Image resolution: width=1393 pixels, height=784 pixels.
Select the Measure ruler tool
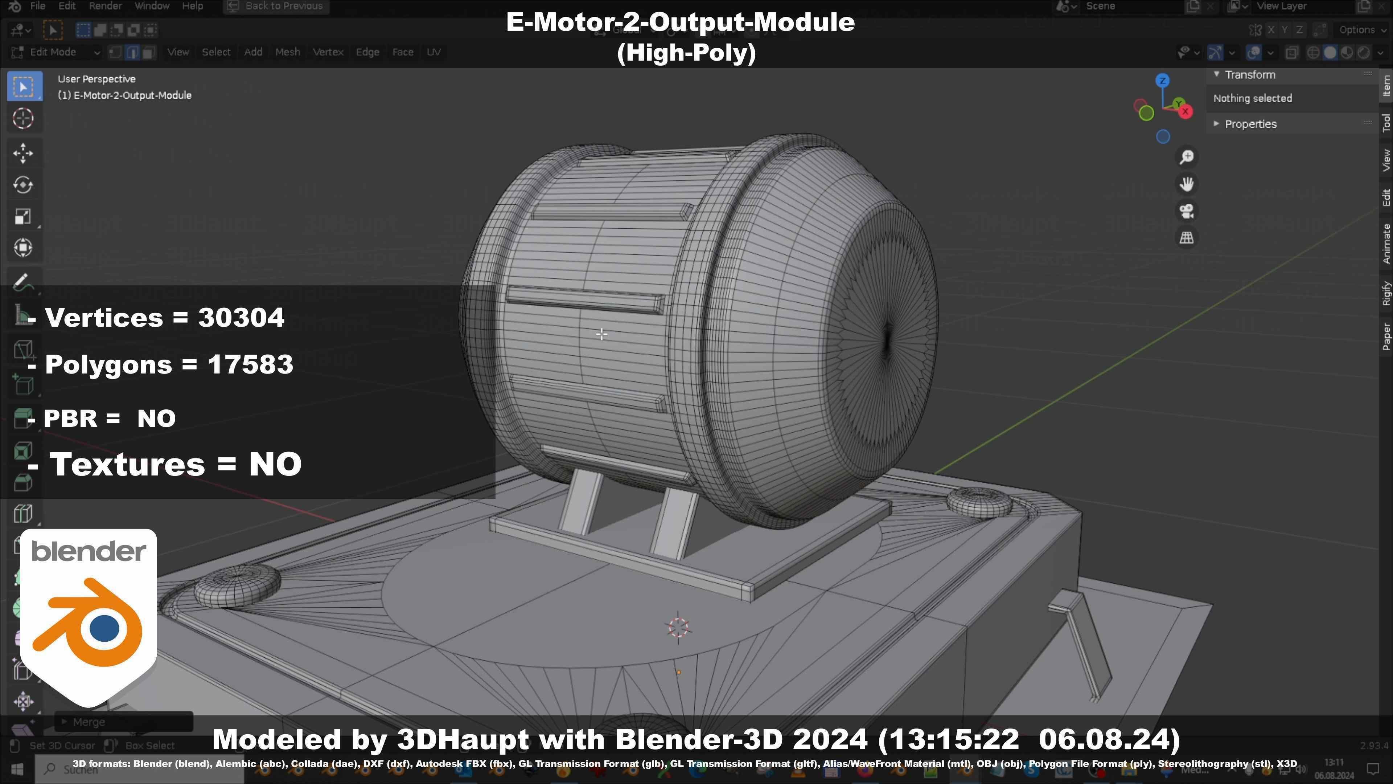23,315
